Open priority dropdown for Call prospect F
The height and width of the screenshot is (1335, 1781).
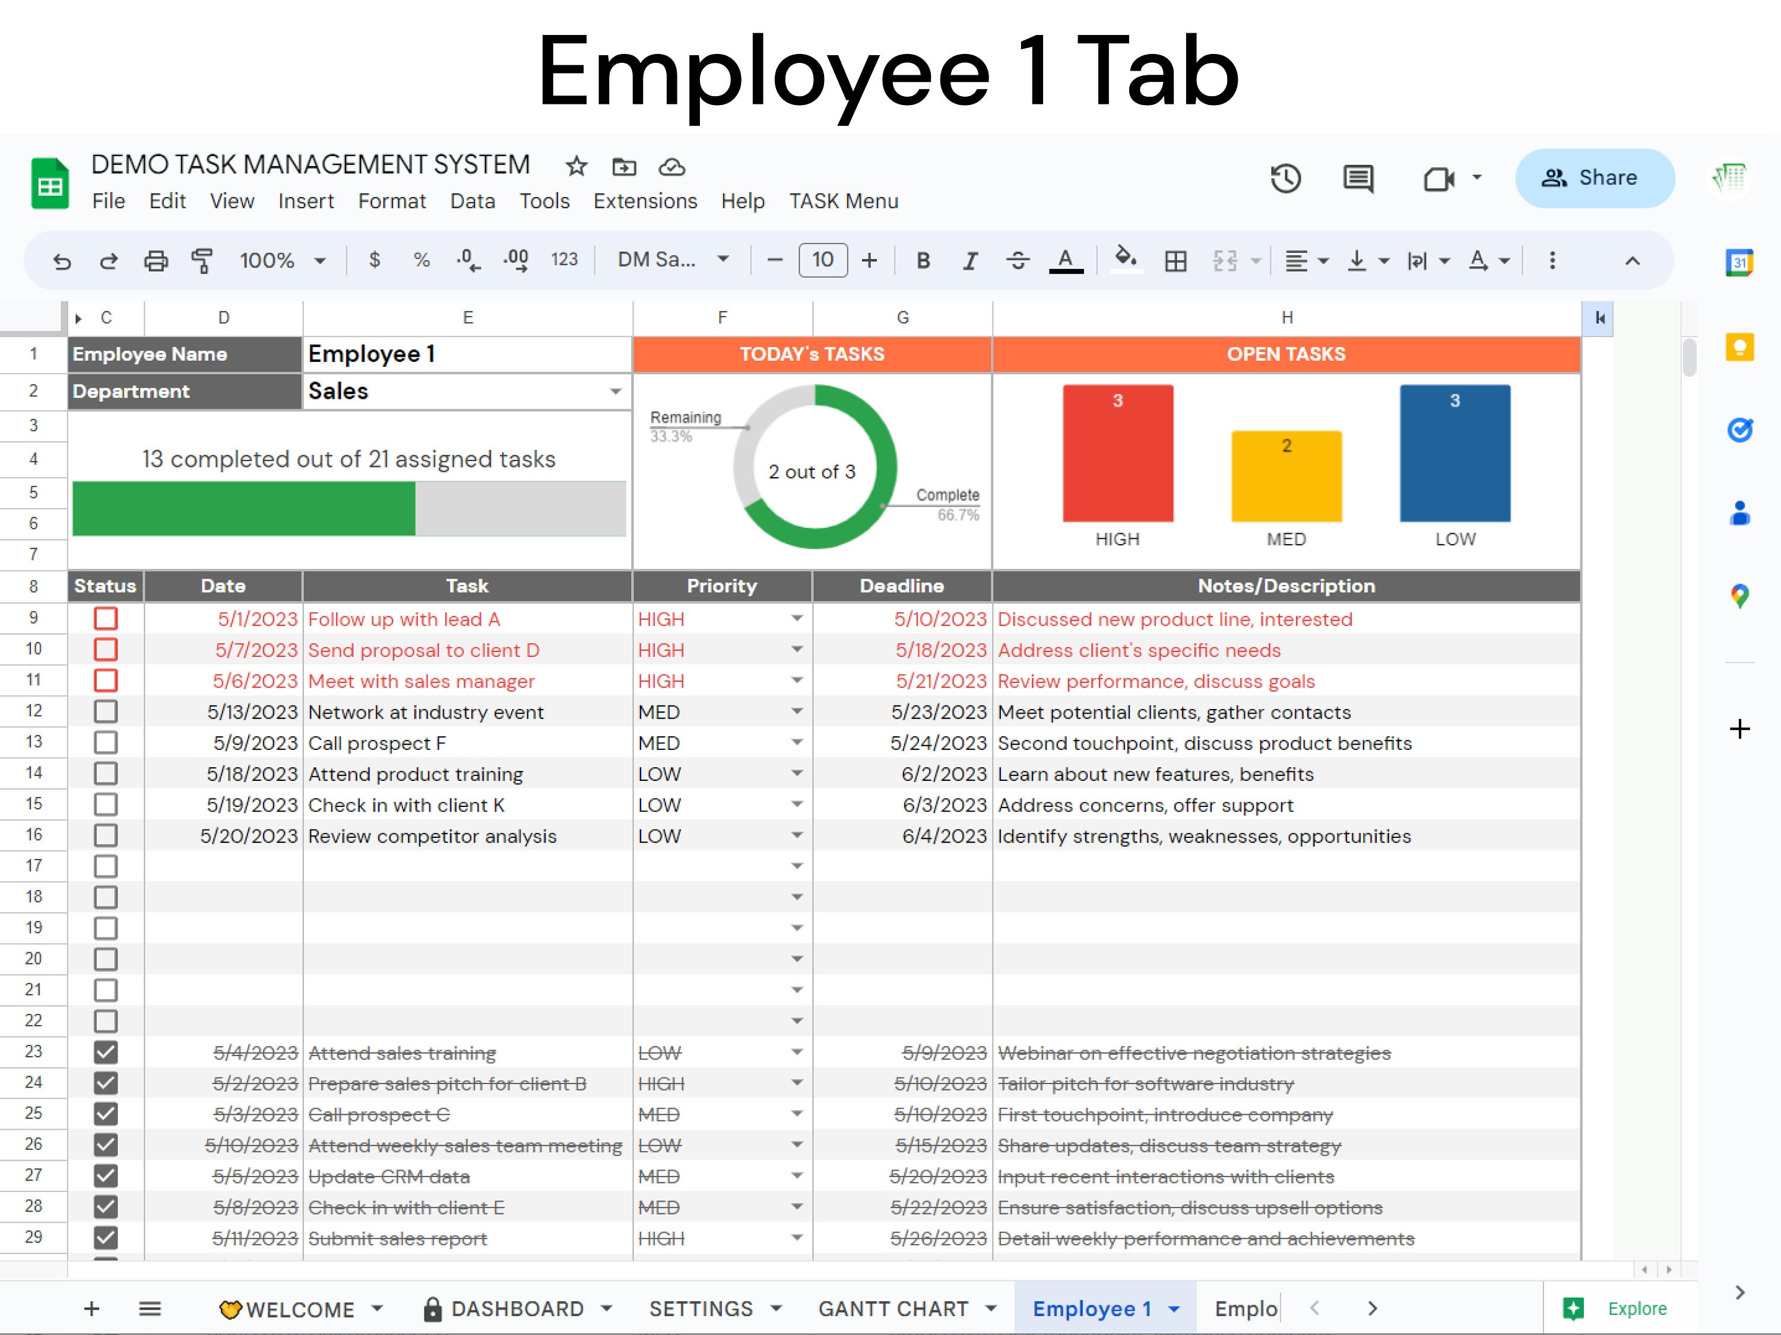[796, 743]
